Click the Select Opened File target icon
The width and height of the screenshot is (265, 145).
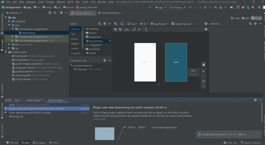50,13
